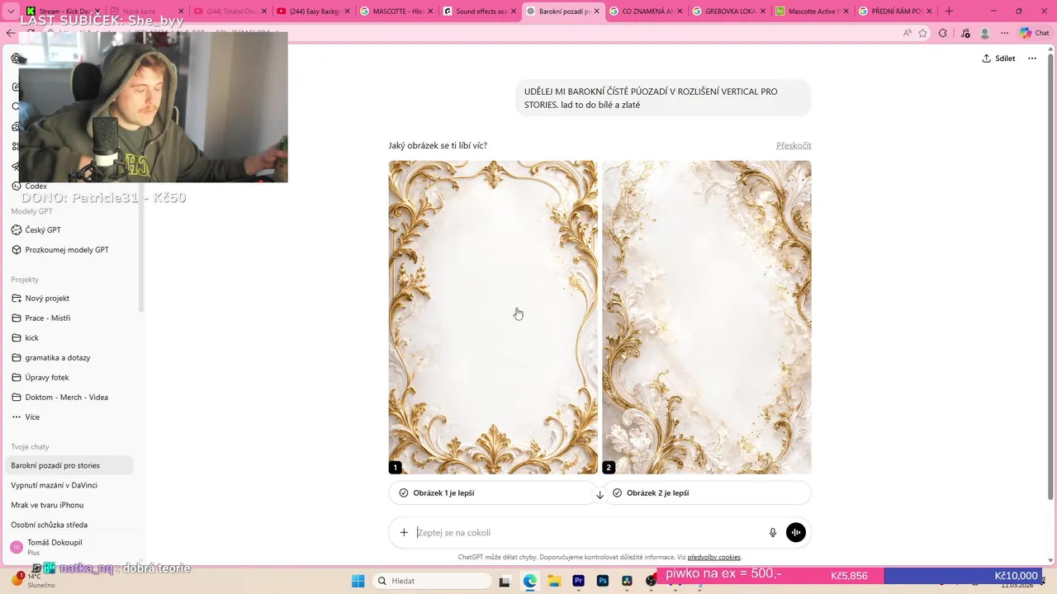
Task: Open the předvolby cookies link
Action: tap(713, 558)
